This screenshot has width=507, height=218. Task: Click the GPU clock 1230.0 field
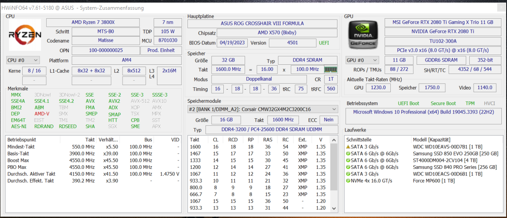(378, 87)
